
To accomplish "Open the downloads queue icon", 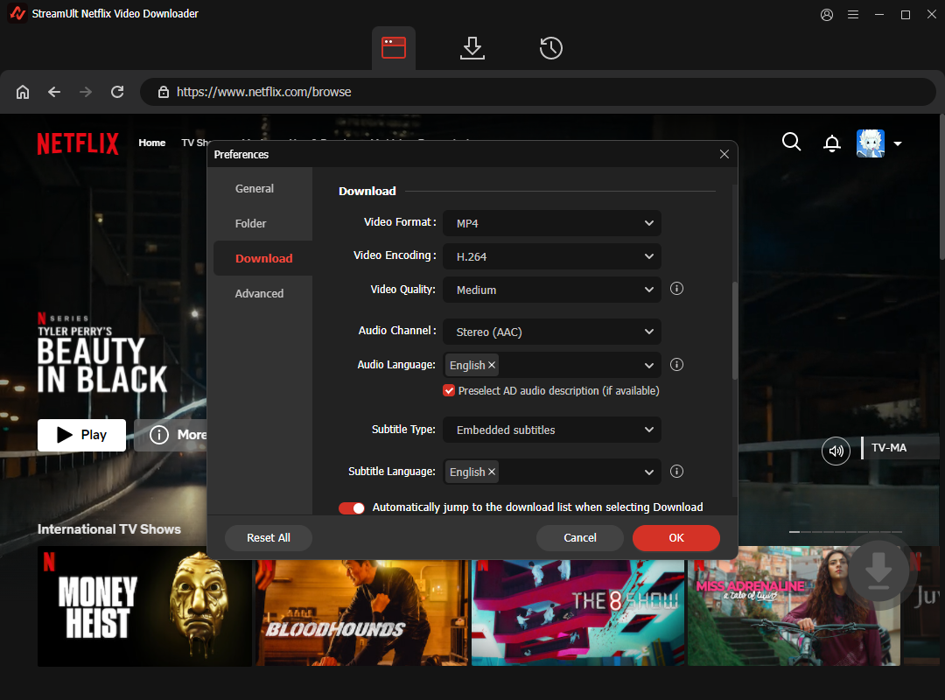I will (472, 47).
